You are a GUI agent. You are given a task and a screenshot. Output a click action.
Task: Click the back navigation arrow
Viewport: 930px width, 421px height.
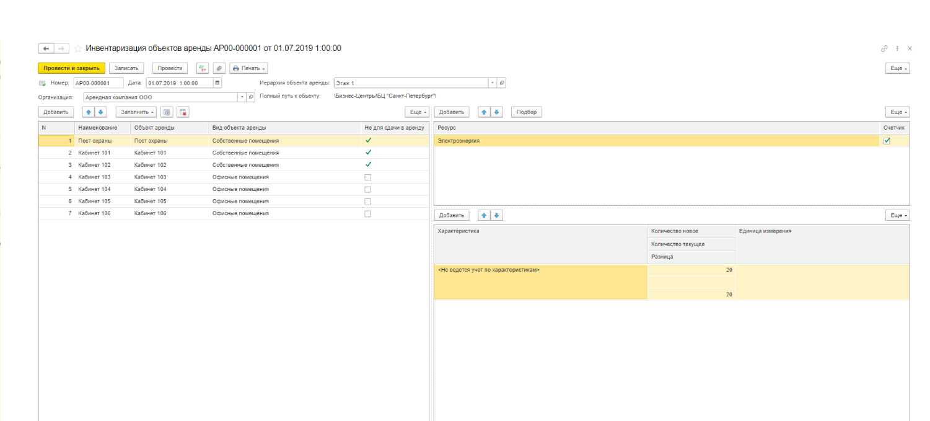pos(46,48)
